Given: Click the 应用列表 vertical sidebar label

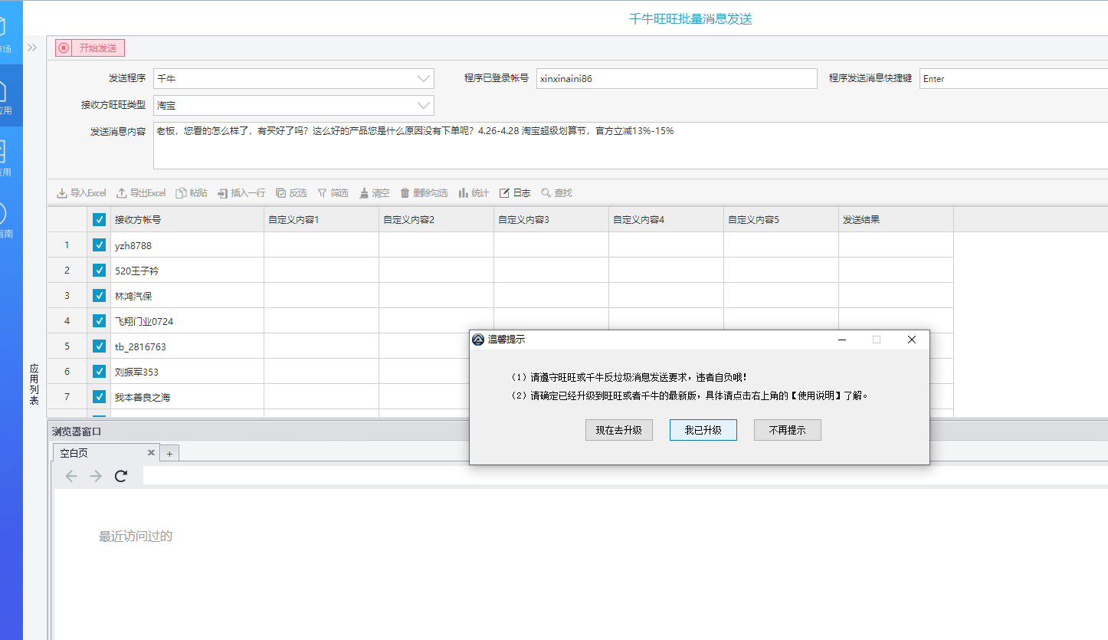Looking at the screenshot, I should point(34,385).
